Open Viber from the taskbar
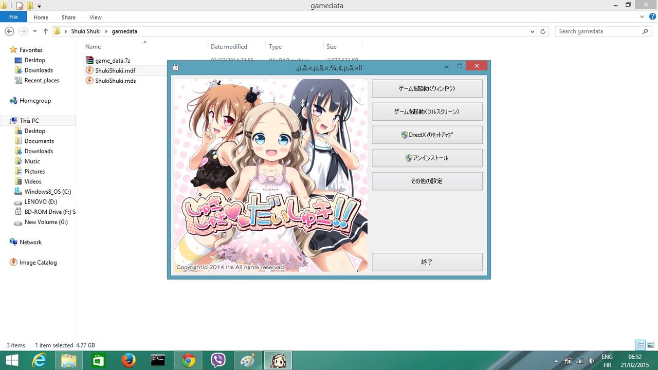The image size is (658, 370). coord(218,361)
